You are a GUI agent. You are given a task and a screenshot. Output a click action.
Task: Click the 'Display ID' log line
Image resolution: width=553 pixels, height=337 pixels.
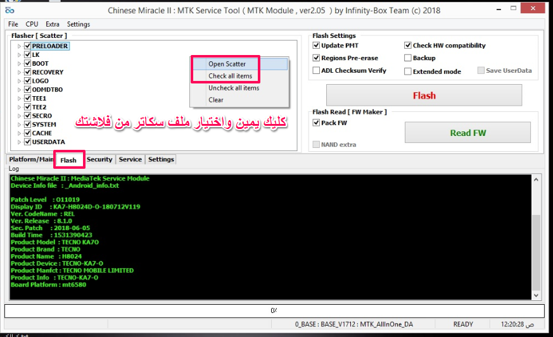tap(75, 207)
